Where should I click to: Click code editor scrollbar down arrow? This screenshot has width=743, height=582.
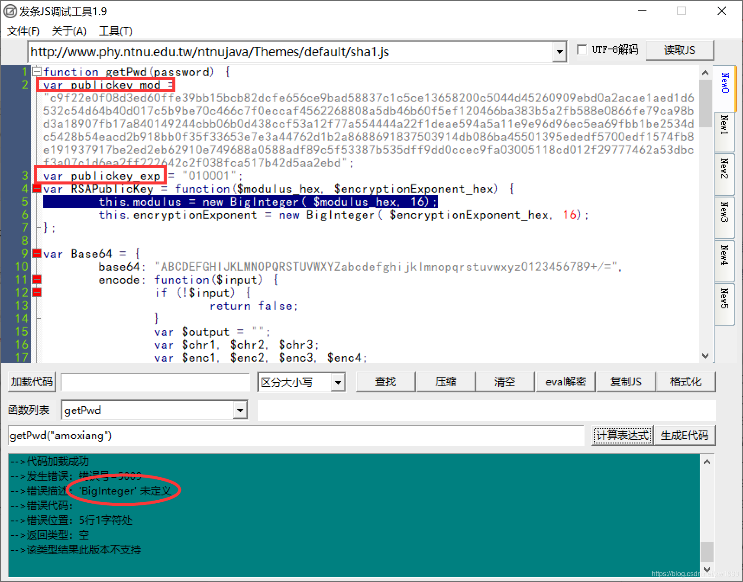[705, 356]
